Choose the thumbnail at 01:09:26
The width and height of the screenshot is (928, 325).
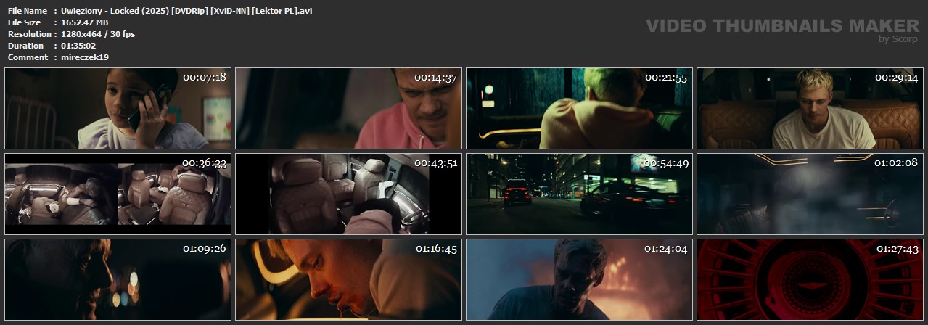point(118,279)
